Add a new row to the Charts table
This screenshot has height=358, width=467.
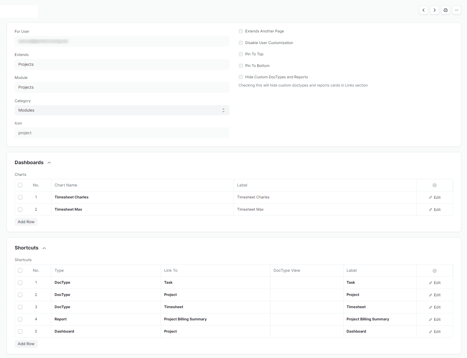(x=26, y=222)
